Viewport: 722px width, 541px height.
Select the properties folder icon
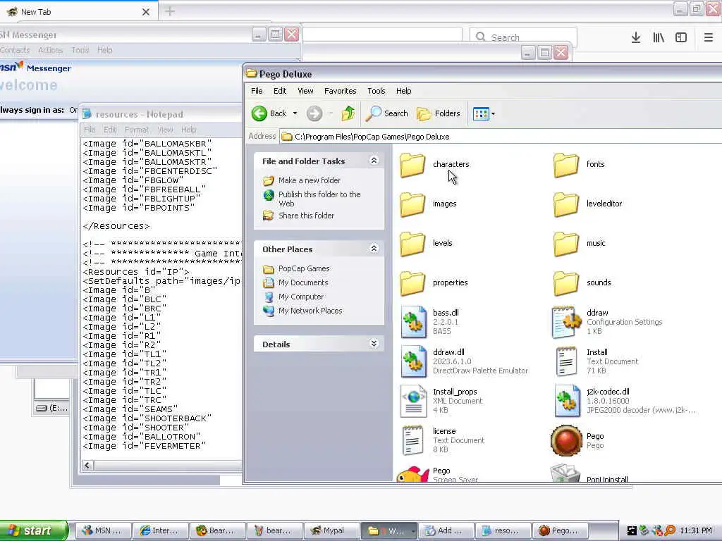point(412,283)
